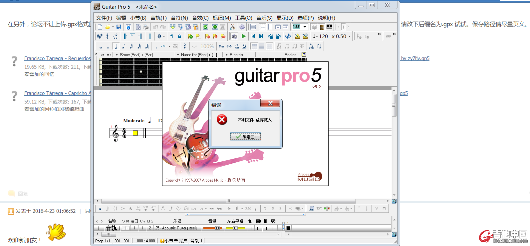The width and height of the screenshot is (530, 246).
Task: Open the chord diagram Am icon
Action: click(x=312, y=208)
